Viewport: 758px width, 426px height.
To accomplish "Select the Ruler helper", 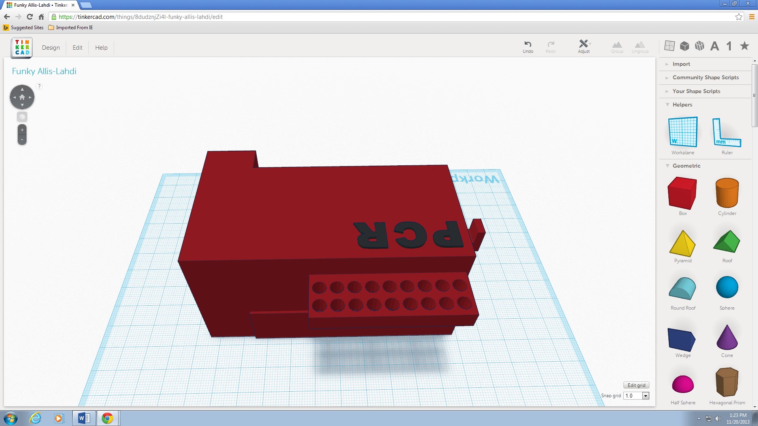I will [727, 133].
